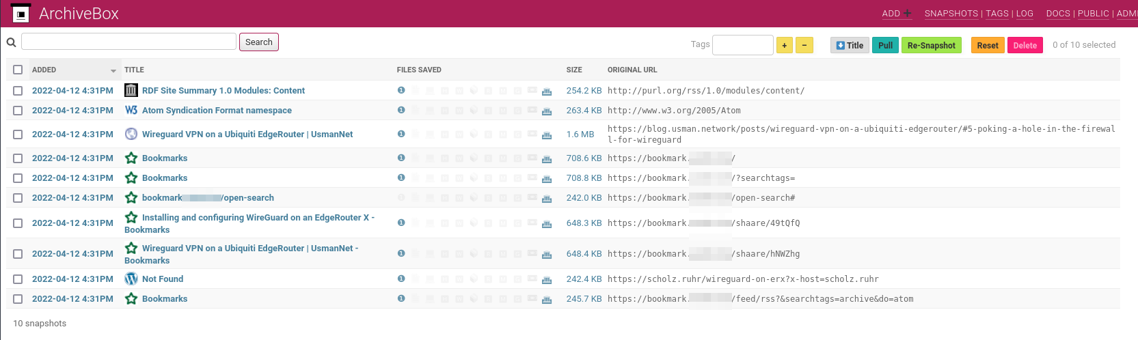Click the SIZE column header
The image size is (1138, 340).
point(574,70)
